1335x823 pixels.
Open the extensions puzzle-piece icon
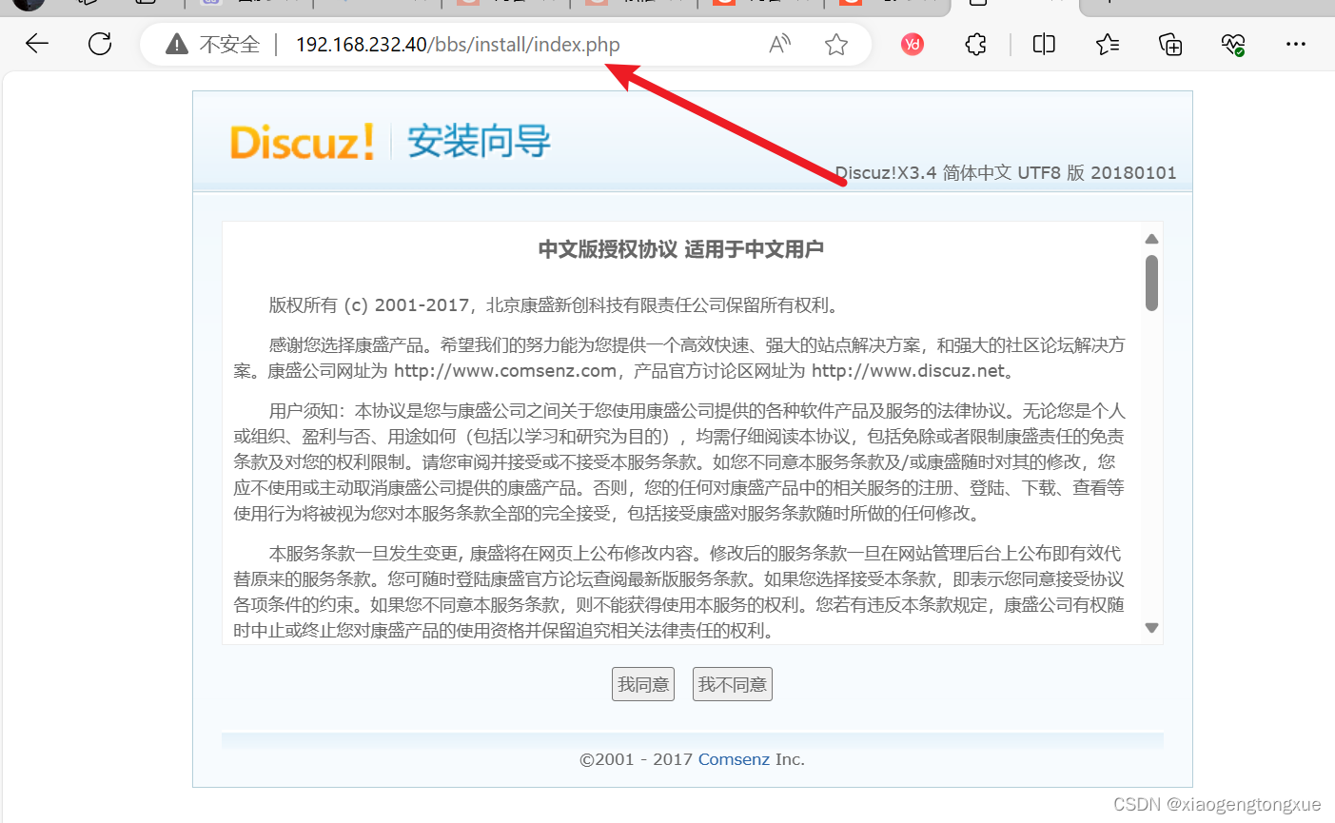[x=975, y=44]
